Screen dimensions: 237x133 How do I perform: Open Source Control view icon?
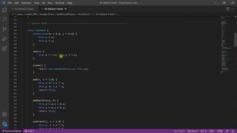pyautogui.click(x=4, y=29)
